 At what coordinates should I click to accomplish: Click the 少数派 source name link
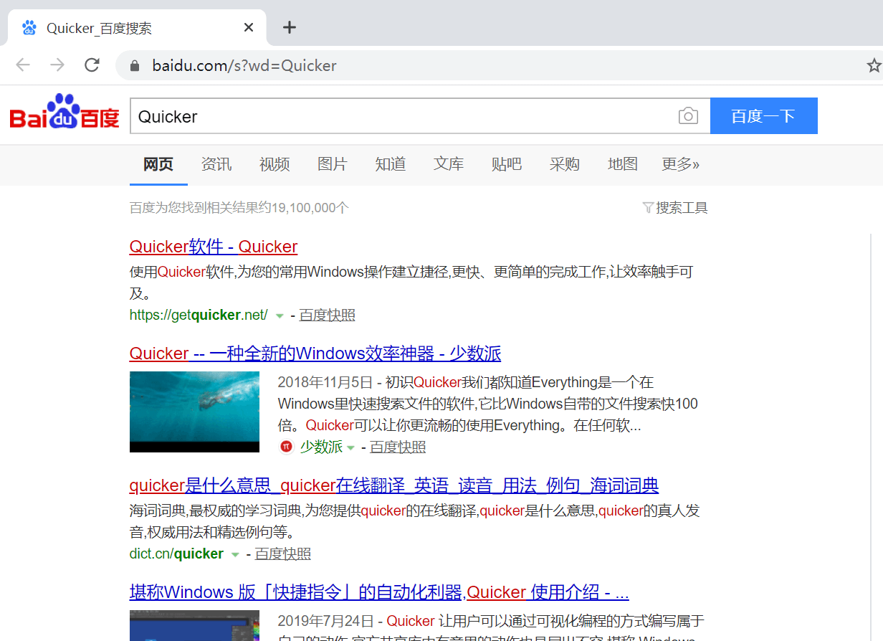pos(321,447)
